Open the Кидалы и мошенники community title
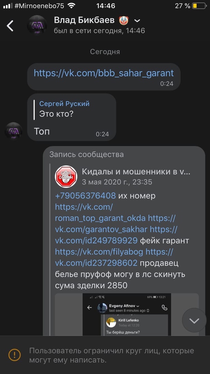Image resolution: width=210 pixels, height=374 pixels. point(136,171)
